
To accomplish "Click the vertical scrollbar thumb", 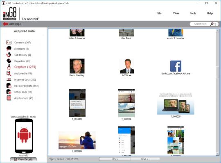I will pos(217,72).
